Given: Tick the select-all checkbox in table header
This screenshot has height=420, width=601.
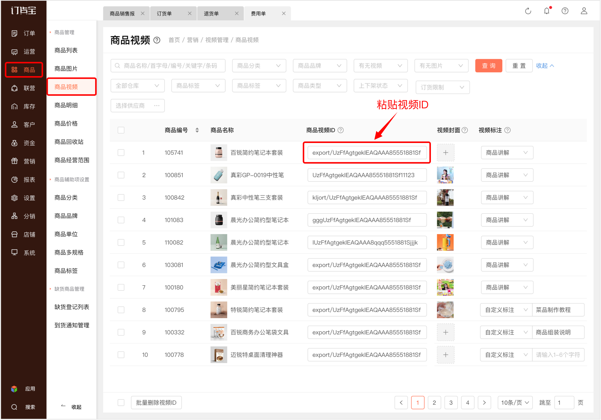Looking at the screenshot, I should 121,130.
